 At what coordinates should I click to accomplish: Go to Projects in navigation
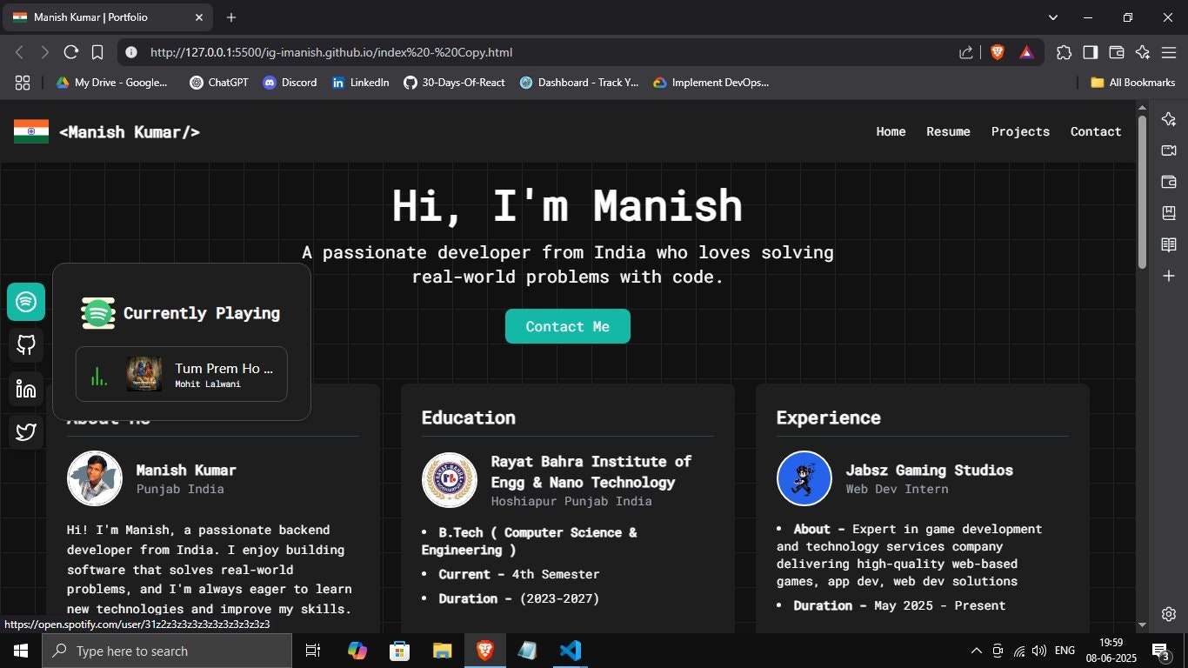click(x=1020, y=131)
